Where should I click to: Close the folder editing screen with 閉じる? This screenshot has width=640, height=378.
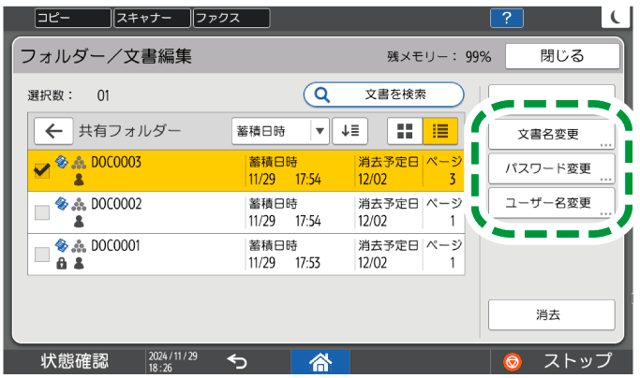click(x=562, y=56)
